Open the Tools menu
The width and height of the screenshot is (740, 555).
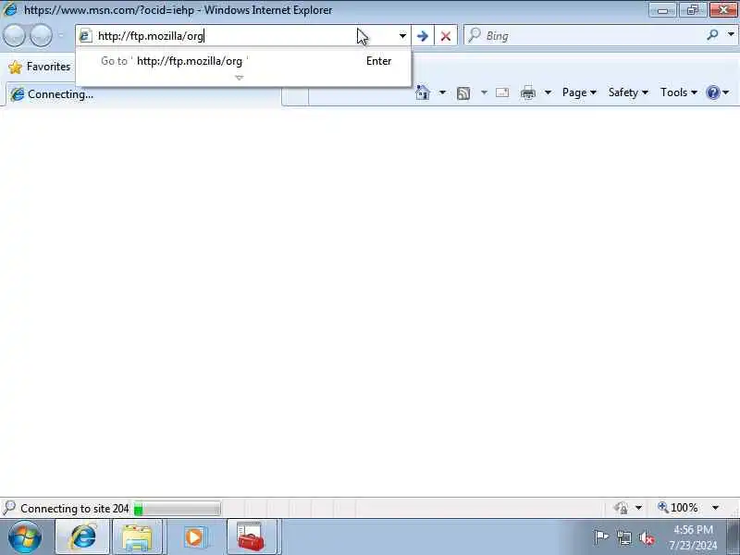pyautogui.click(x=679, y=92)
